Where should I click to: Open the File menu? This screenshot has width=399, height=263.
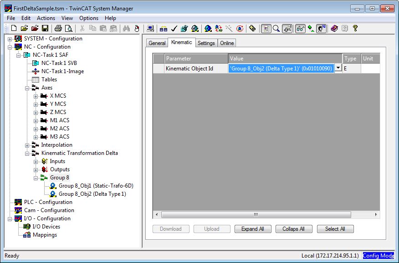(11, 18)
